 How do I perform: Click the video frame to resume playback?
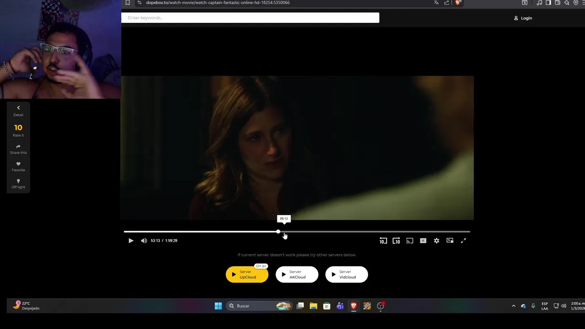(297, 148)
